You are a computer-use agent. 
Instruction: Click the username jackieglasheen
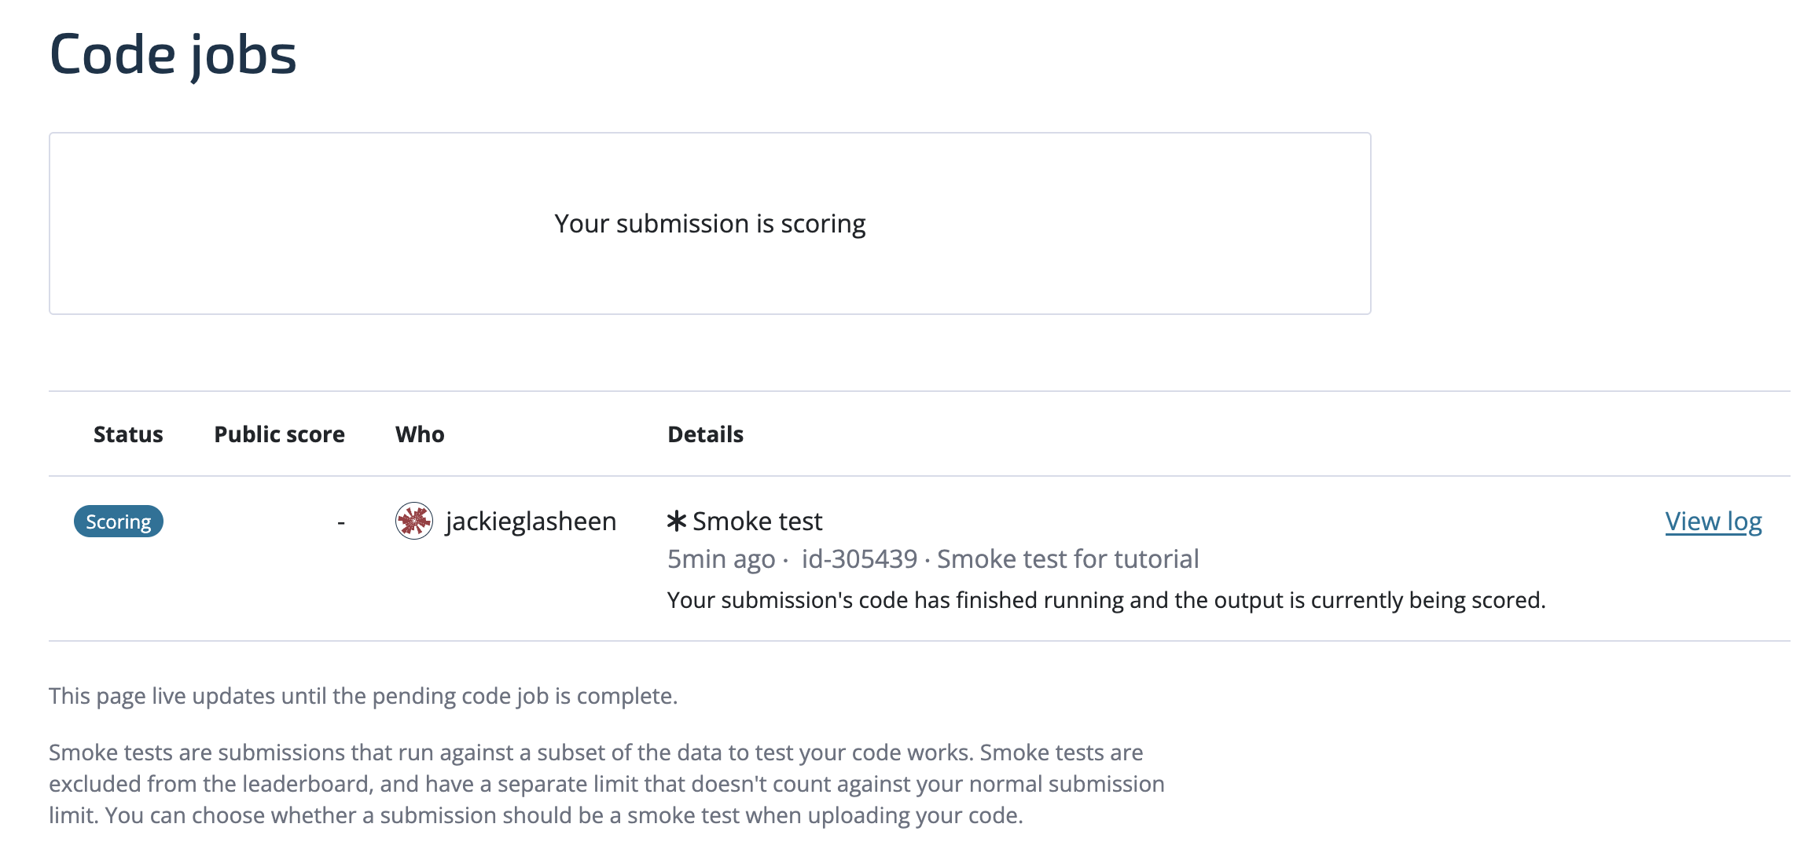coord(530,521)
